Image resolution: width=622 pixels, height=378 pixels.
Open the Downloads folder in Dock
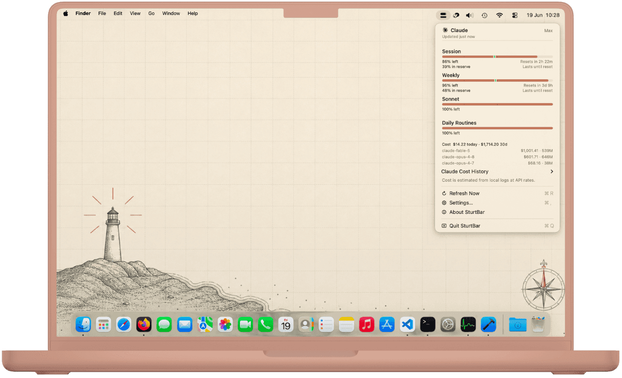coord(518,325)
